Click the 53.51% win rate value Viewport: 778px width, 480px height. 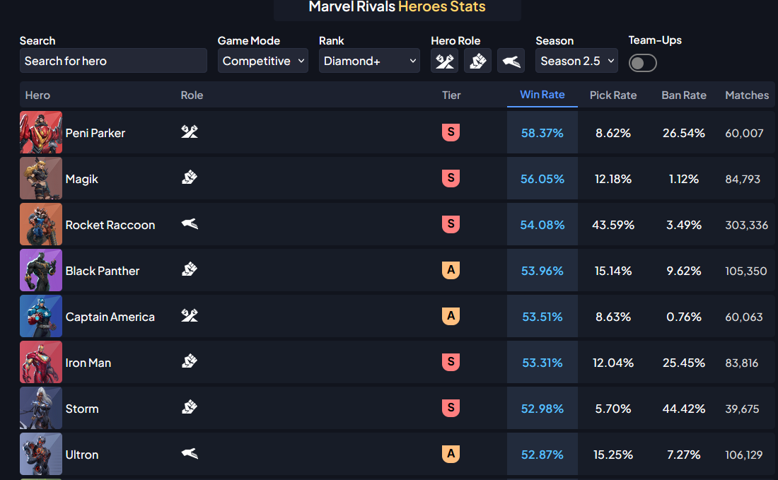[542, 317]
